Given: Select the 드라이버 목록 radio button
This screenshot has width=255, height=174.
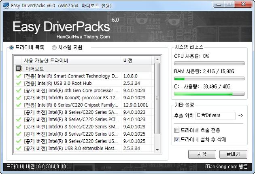Looking at the screenshot, I should [x=11, y=48].
